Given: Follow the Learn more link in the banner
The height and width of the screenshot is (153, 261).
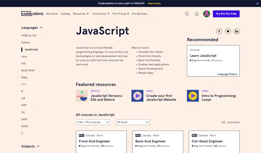Looking at the screenshot, I should (x=154, y=3).
